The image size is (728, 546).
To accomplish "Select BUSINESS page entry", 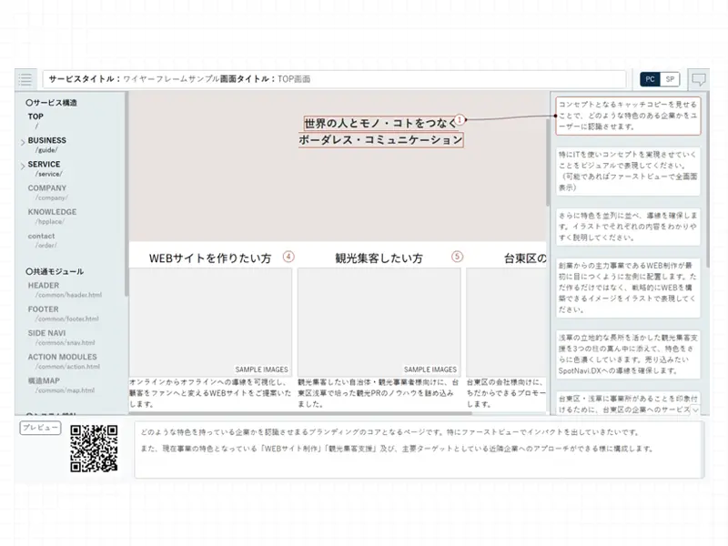I will click(x=47, y=140).
